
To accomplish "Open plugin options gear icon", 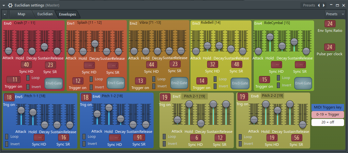I will tap(10, 5).
